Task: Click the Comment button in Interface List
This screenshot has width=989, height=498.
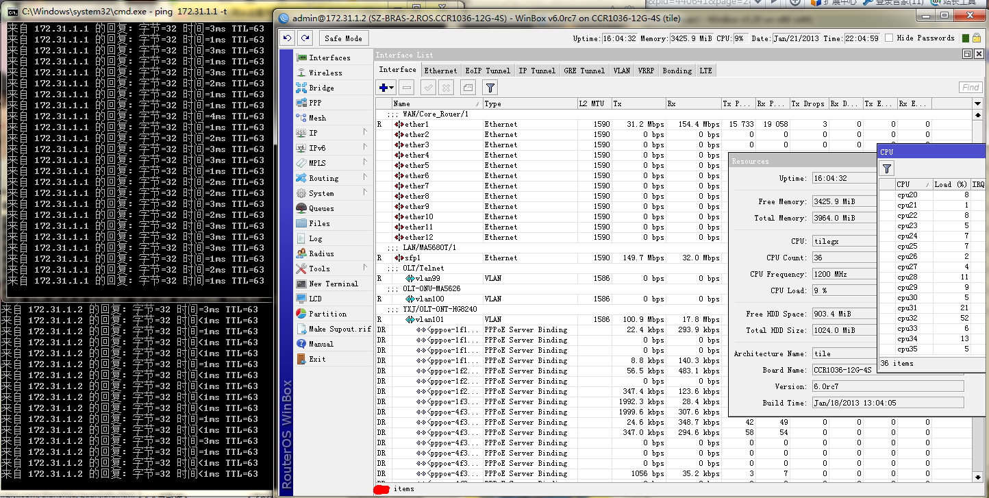Action: [x=468, y=88]
